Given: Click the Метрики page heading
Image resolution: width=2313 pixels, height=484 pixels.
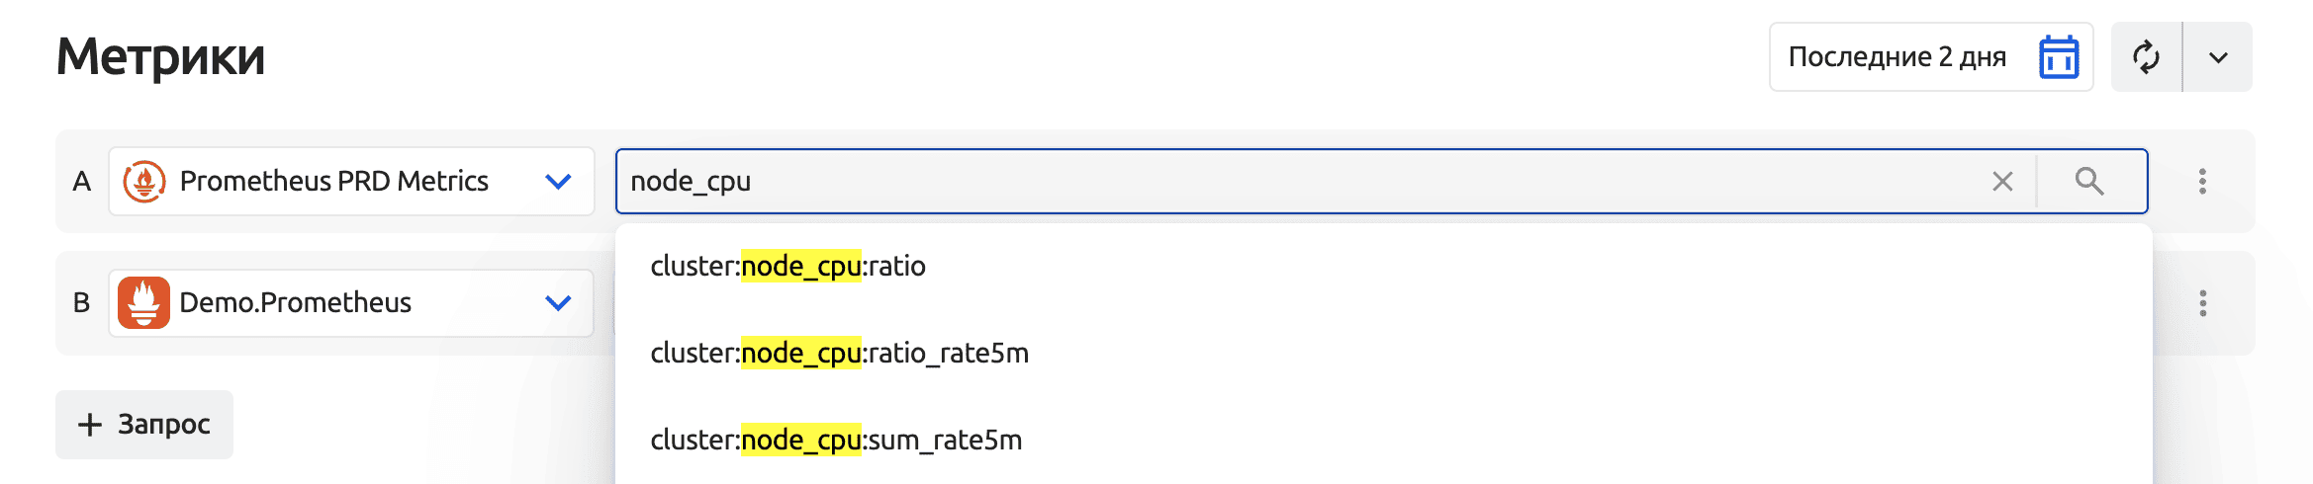Looking at the screenshot, I should coord(161,57).
